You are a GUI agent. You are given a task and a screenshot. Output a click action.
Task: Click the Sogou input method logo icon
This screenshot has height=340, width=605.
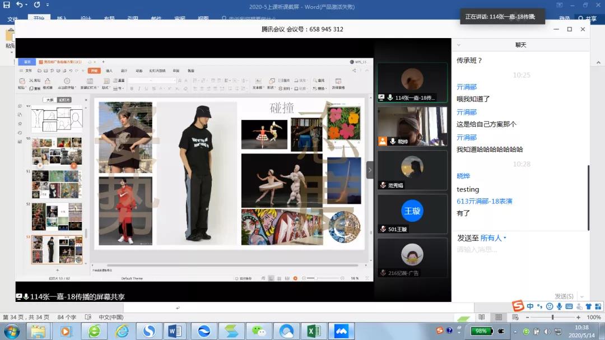tap(518, 306)
